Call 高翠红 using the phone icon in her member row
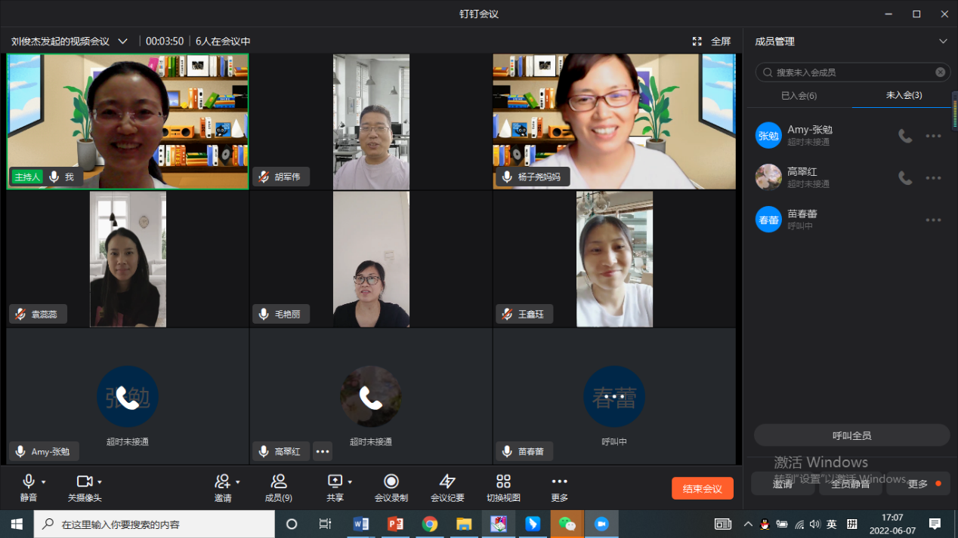Image resolution: width=958 pixels, height=538 pixels. click(905, 178)
